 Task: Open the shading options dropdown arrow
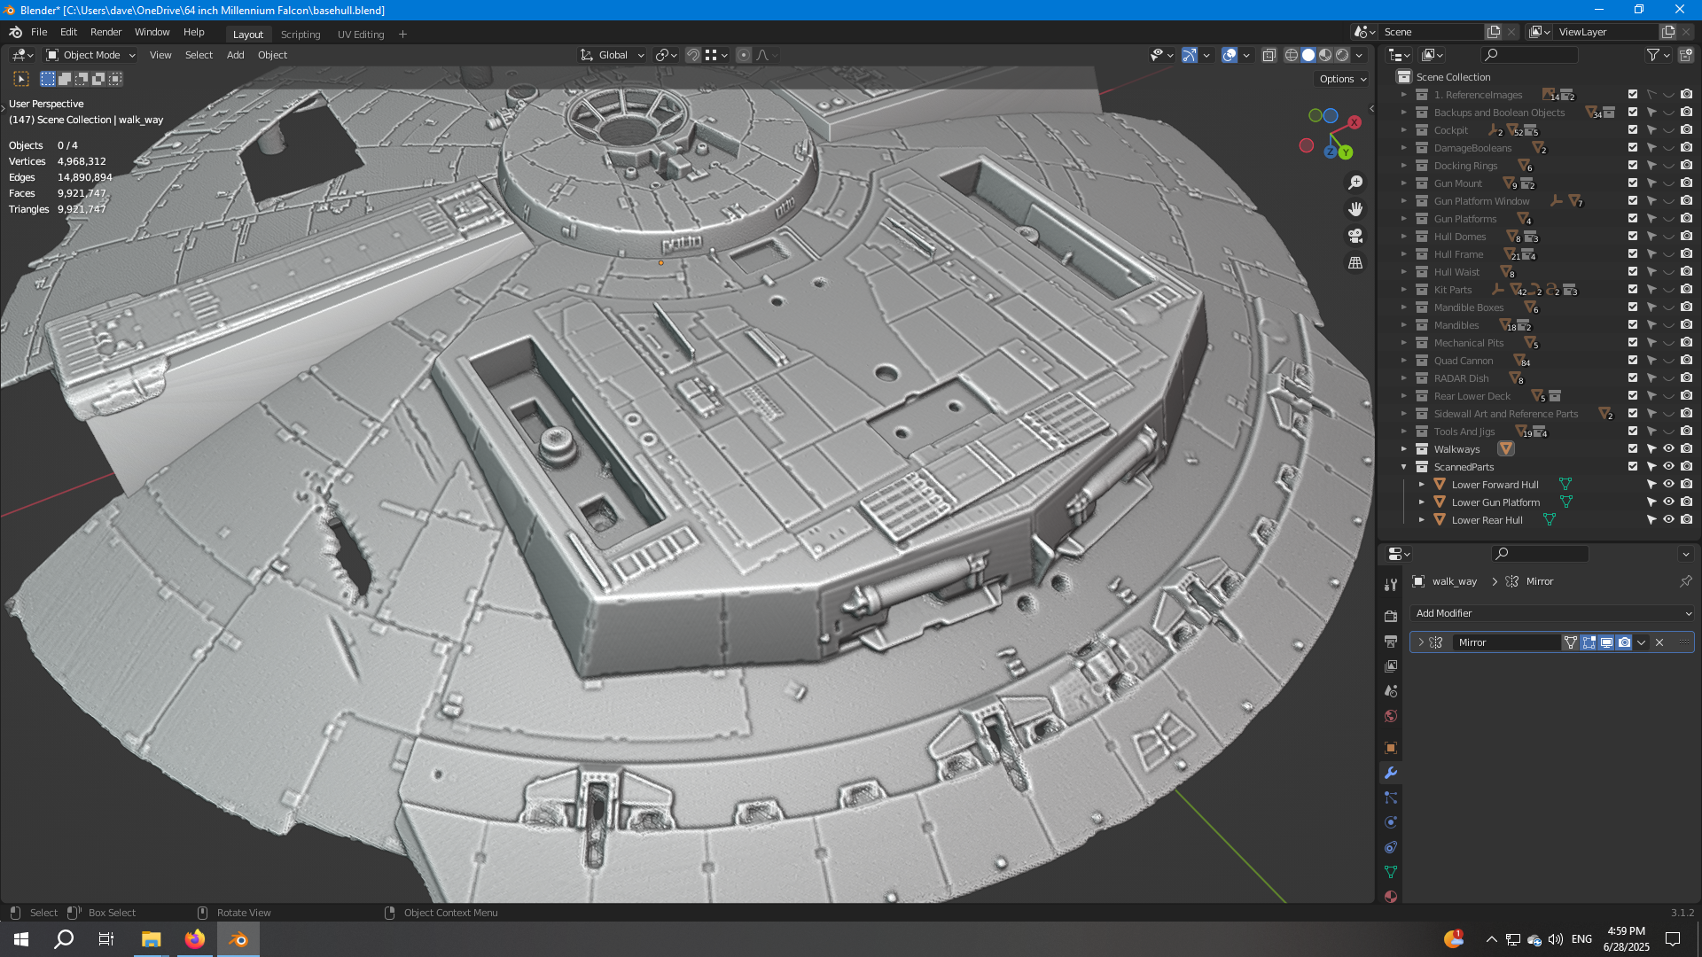(1359, 55)
